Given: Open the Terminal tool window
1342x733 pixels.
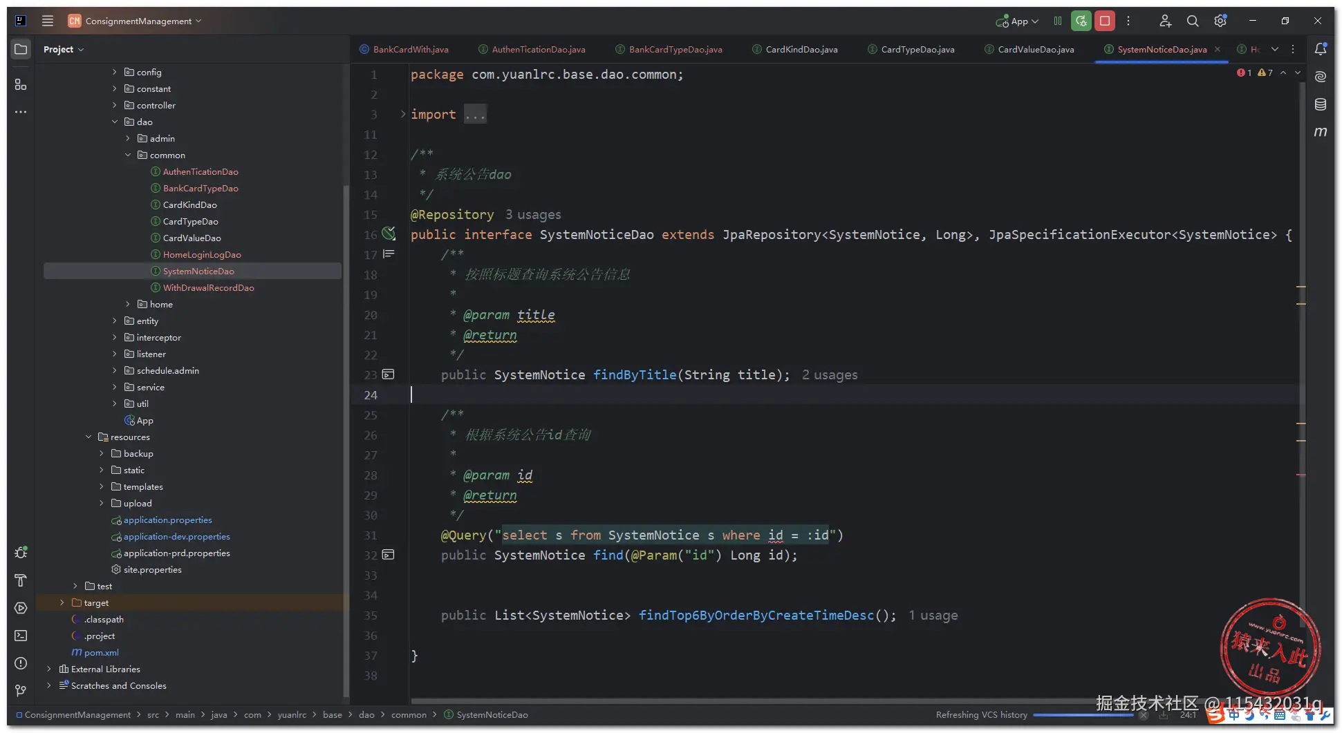Looking at the screenshot, I should [21, 636].
